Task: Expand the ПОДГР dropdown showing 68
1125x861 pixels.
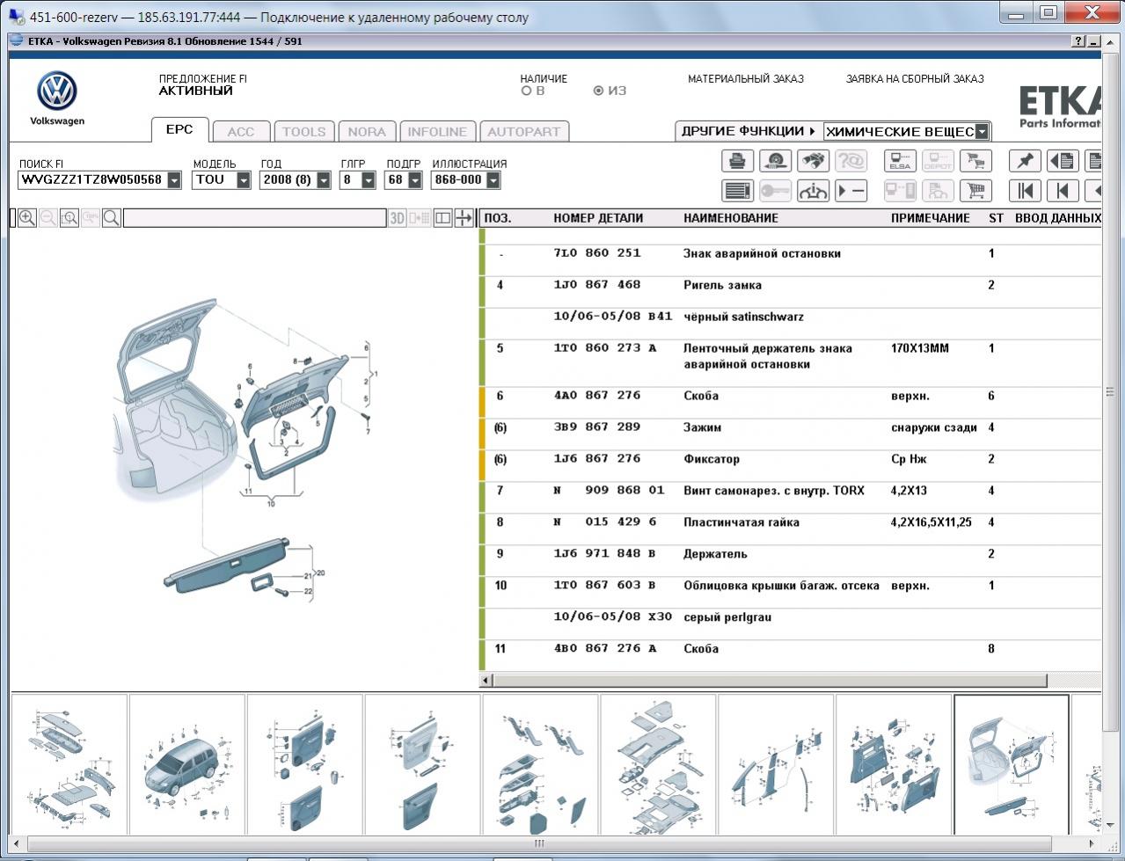Action: (415, 180)
